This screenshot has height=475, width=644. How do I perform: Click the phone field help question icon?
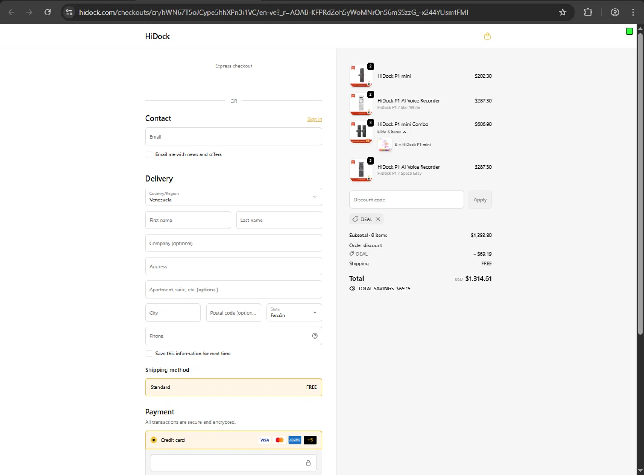click(315, 336)
